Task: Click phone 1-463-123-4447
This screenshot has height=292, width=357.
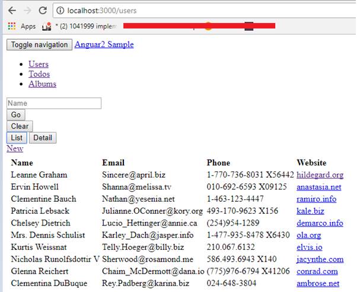Action: (235, 199)
